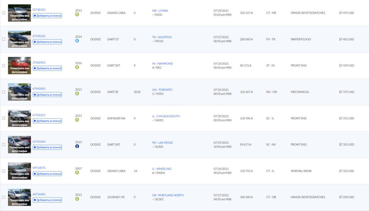Tick the checkbox for lot 47195231
This screenshot has height=211, width=369.
(x=4, y=39)
